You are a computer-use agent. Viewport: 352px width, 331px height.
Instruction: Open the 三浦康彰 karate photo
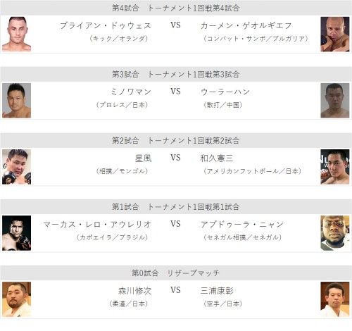(335, 299)
